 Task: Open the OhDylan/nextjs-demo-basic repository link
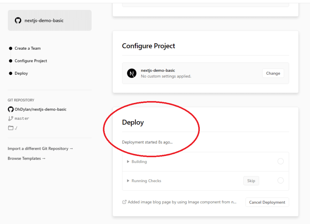[x=40, y=109]
